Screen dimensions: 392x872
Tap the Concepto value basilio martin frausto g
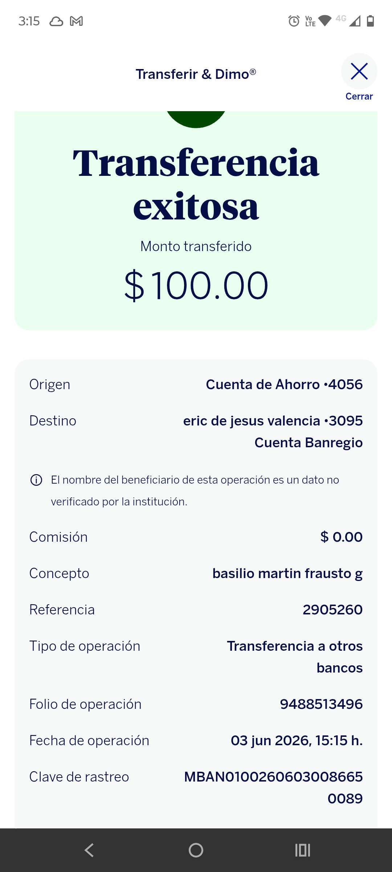point(287,573)
